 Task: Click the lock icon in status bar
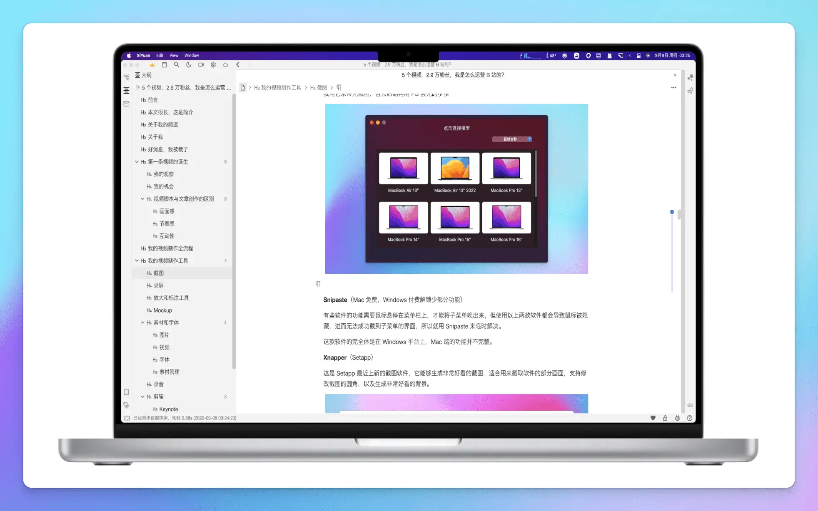[x=665, y=418]
